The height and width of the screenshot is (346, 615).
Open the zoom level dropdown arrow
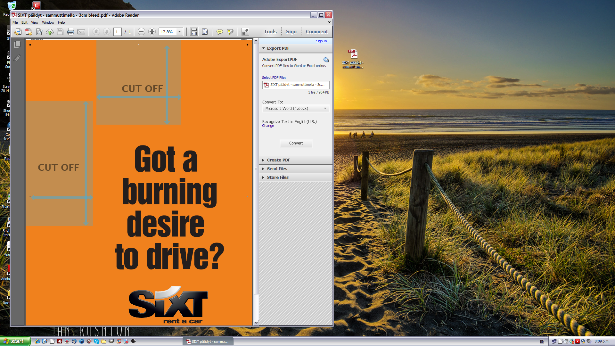(180, 32)
